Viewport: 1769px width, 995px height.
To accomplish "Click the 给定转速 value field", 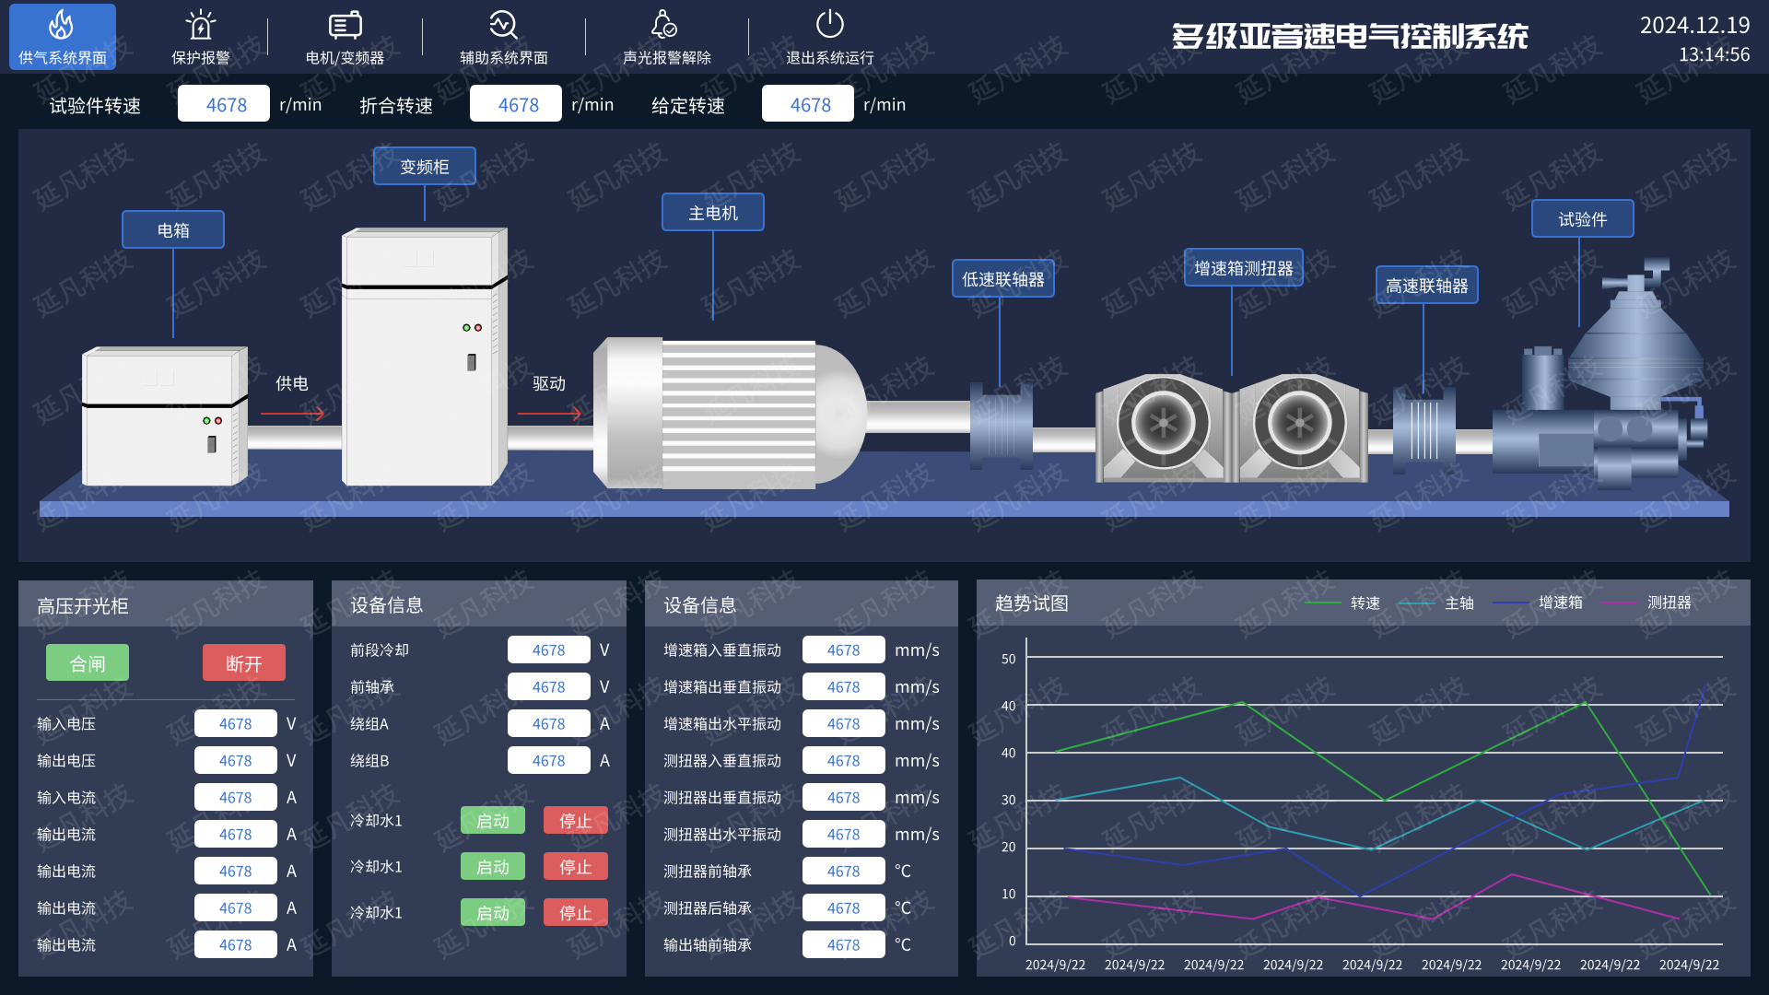I will tap(808, 104).
